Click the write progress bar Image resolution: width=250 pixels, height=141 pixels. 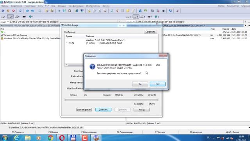(x=111, y=99)
